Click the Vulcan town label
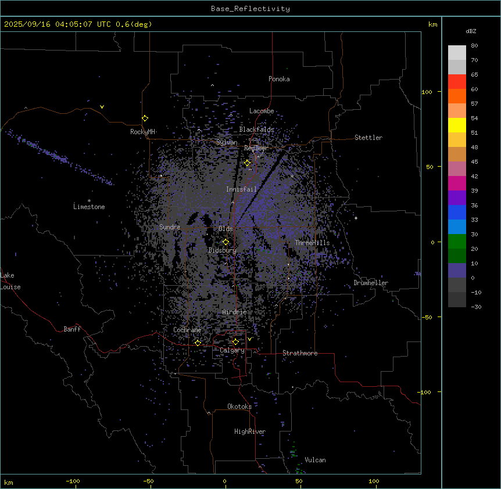 tap(316, 460)
